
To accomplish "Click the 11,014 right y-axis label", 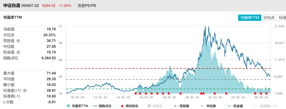I will point(279,60).
